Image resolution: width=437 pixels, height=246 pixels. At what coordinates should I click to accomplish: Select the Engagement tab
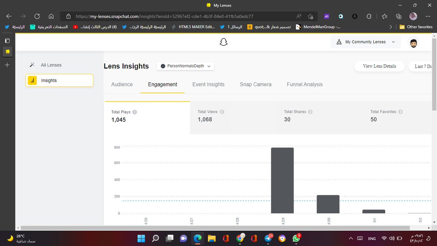162,84
